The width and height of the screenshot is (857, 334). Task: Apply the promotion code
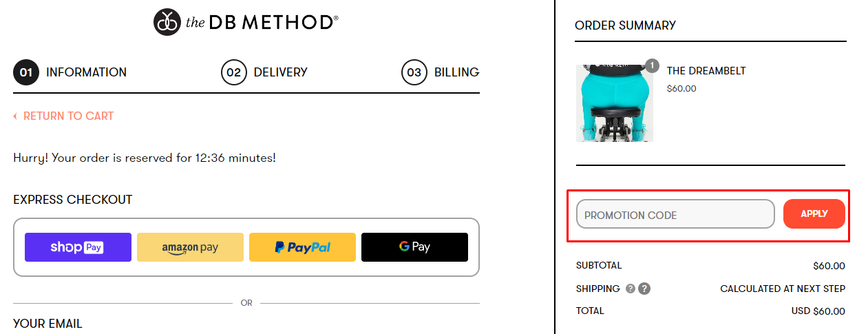click(814, 214)
